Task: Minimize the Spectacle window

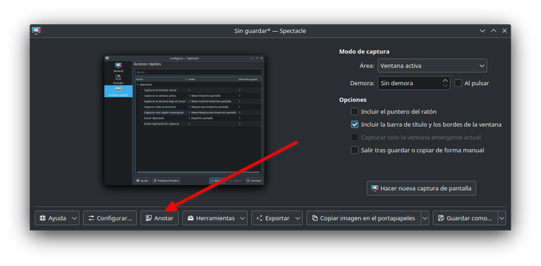Action: [x=483, y=31]
